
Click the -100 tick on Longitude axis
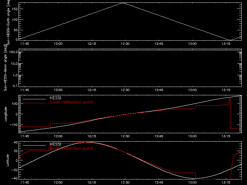tap(14, 125)
